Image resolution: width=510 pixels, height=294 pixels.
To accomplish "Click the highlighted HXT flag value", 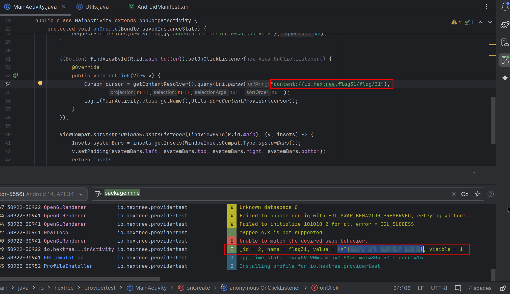I will (x=381, y=249).
